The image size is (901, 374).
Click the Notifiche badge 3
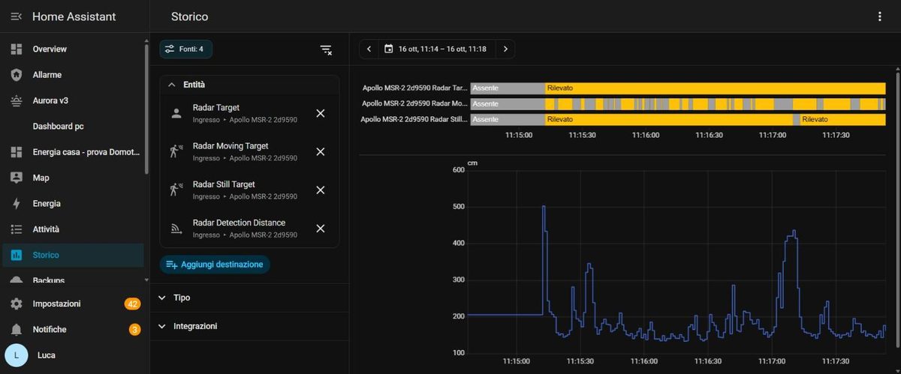coord(134,330)
